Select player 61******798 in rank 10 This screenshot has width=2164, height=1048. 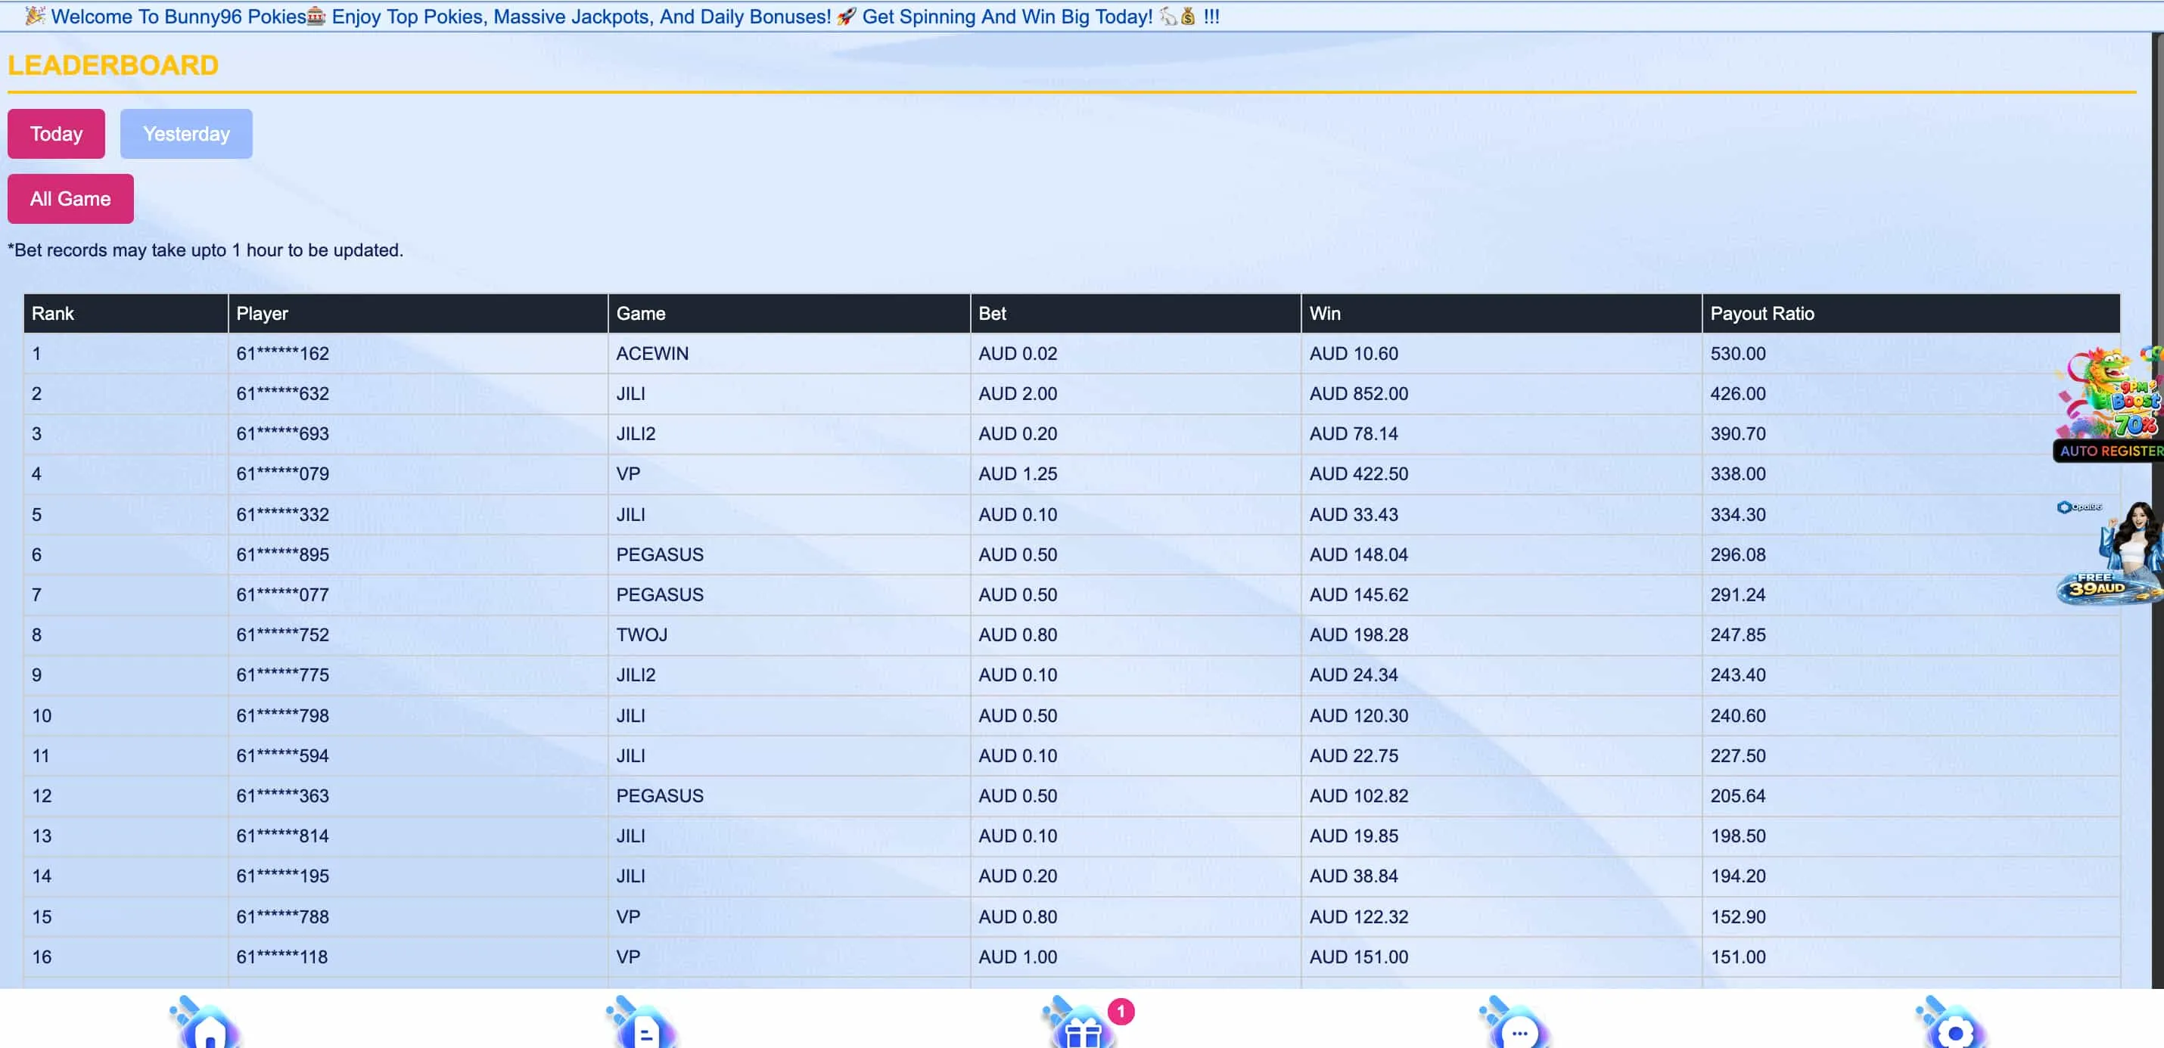(282, 716)
